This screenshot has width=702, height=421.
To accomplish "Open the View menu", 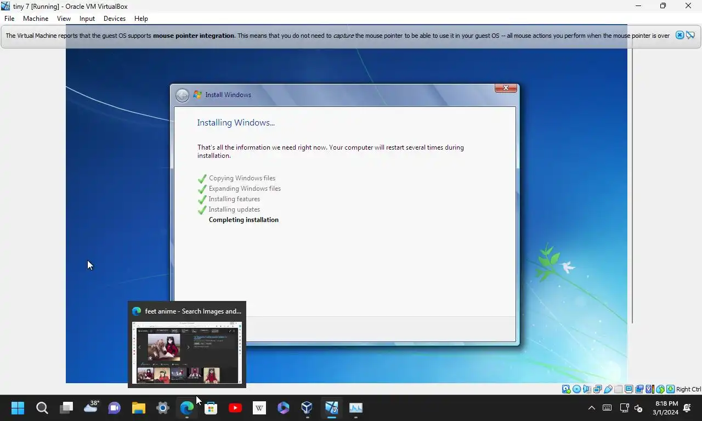I will (64, 18).
